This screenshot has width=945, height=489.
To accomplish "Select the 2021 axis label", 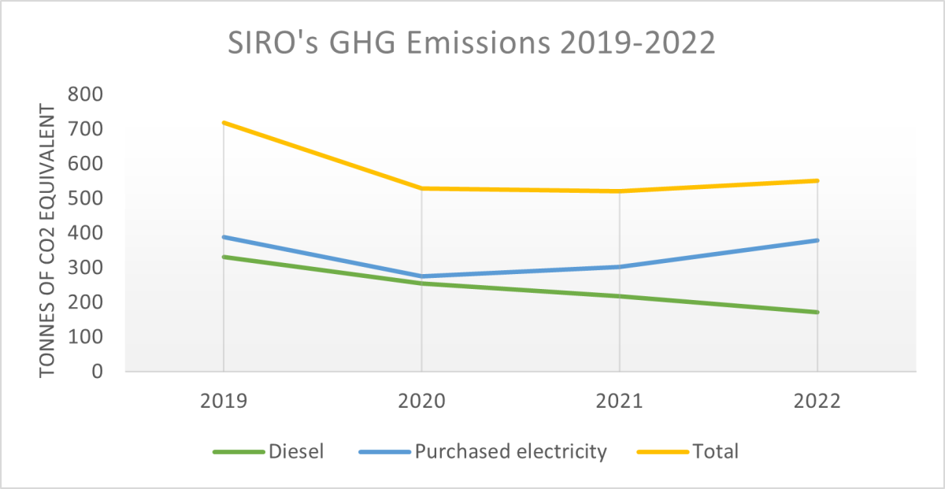I will coord(621,401).
